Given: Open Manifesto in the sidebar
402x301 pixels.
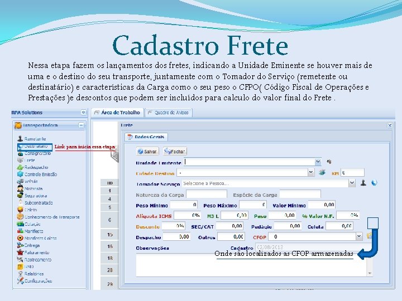Looking at the screenshot, I should pos(30,231).
